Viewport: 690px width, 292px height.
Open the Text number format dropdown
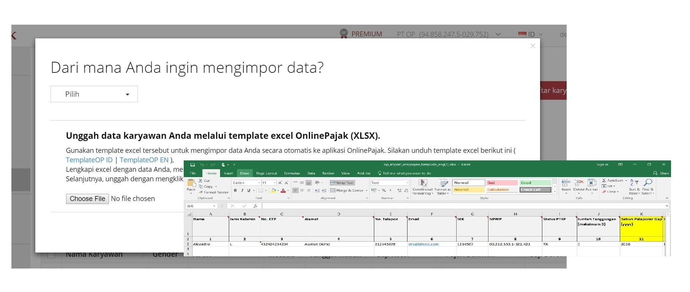click(407, 183)
